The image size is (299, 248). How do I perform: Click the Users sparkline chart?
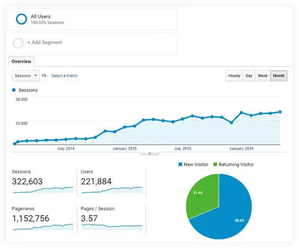click(x=112, y=190)
